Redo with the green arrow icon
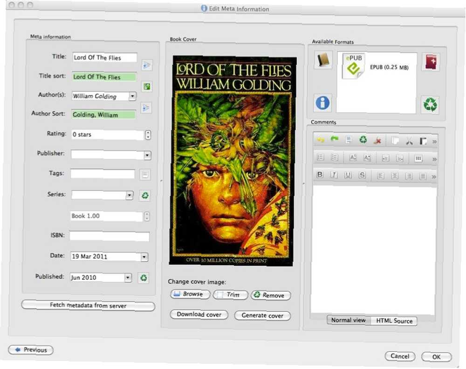 point(335,139)
